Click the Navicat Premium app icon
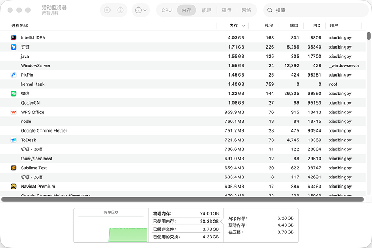Screen dimensions: 372x248 pyautogui.click(x=13, y=187)
